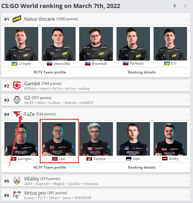
Task: Open FaZe HLTV Team profile link
Action: point(50,167)
